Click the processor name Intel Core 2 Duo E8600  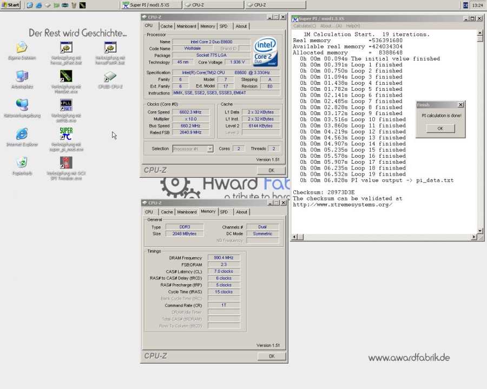pos(211,42)
